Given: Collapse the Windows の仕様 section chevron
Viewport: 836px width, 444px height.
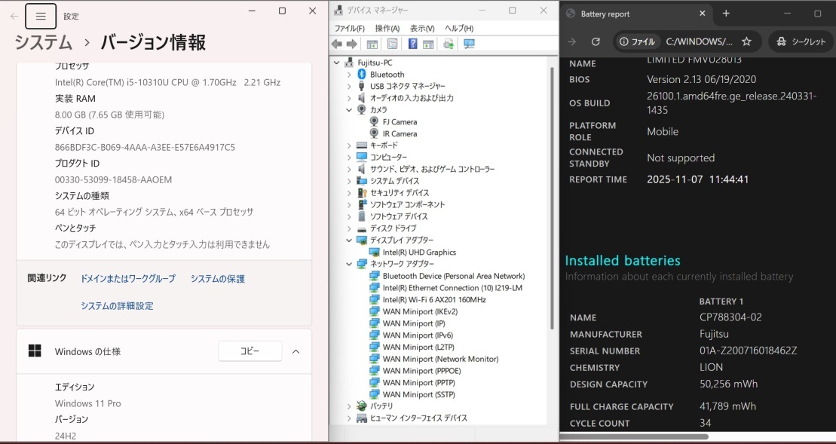Looking at the screenshot, I should (296, 351).
